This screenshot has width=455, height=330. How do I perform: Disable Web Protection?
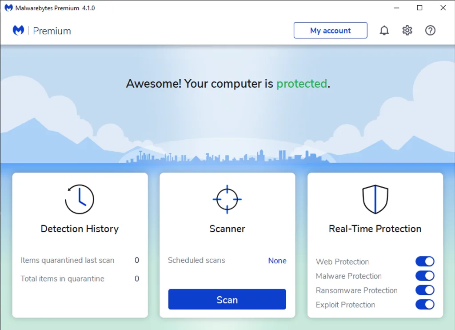click(425, 261)
